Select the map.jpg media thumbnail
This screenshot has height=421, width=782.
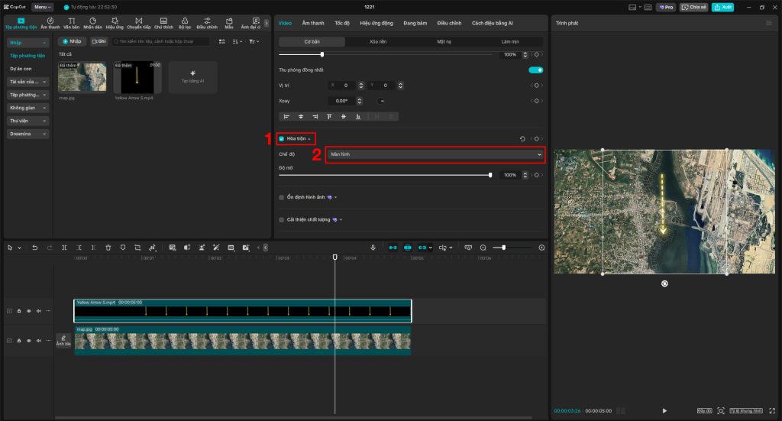[82, 77]
